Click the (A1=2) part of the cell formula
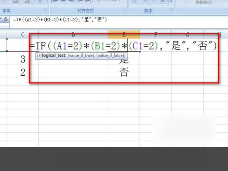This screenshot has width=228, height=171. click(x=68, y=46)
